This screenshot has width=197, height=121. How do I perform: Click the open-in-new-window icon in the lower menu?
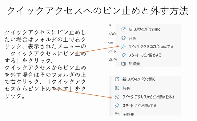coord(117,79)
